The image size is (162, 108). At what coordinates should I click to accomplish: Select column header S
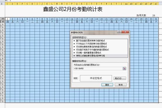[87, 4]
